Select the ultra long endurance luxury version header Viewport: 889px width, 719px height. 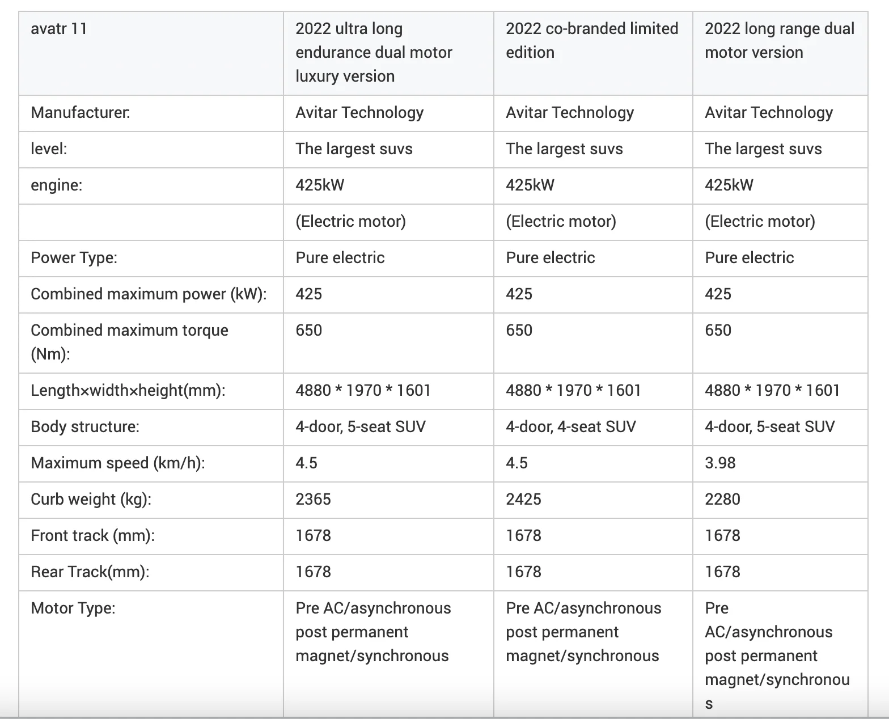(x=374, y=52)
